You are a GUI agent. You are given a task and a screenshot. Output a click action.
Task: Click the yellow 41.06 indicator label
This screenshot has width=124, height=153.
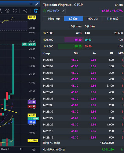(32, 115)
